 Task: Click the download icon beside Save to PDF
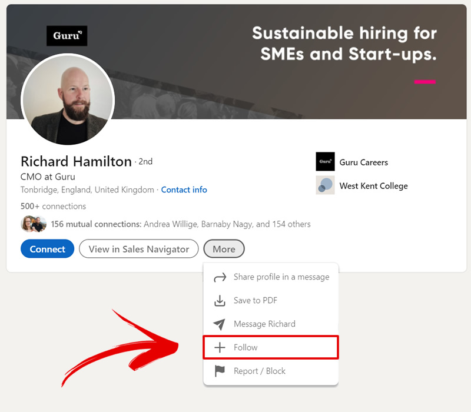[x=220, y=301]
